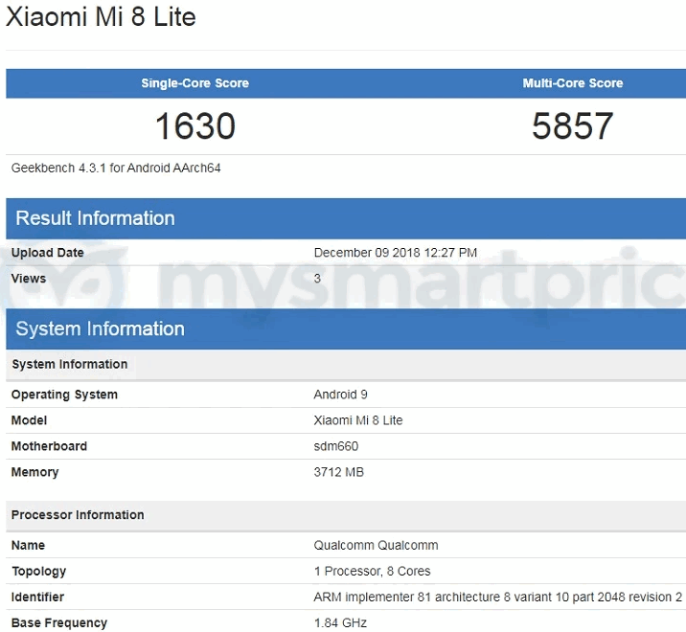Click the gray System Information subheading row
686x632 pixels.
346,364
